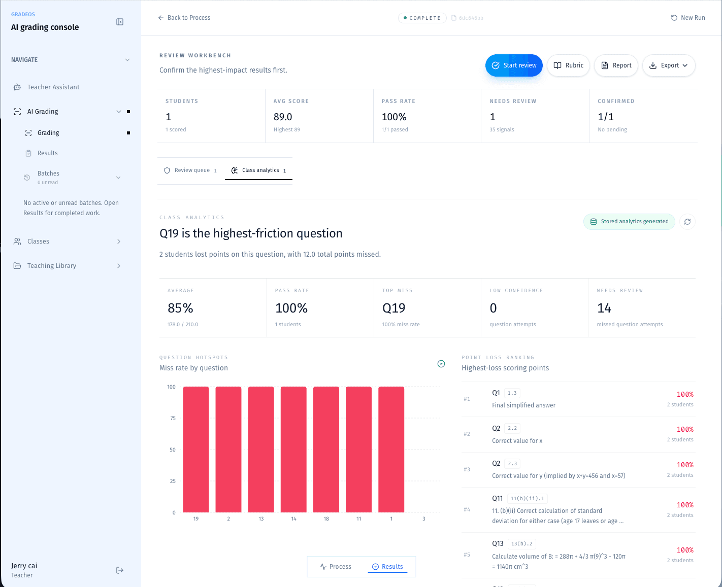The height and width of the screenshot is (587, 722).
Task: Open the Rubric button
Action: [568, 65]
